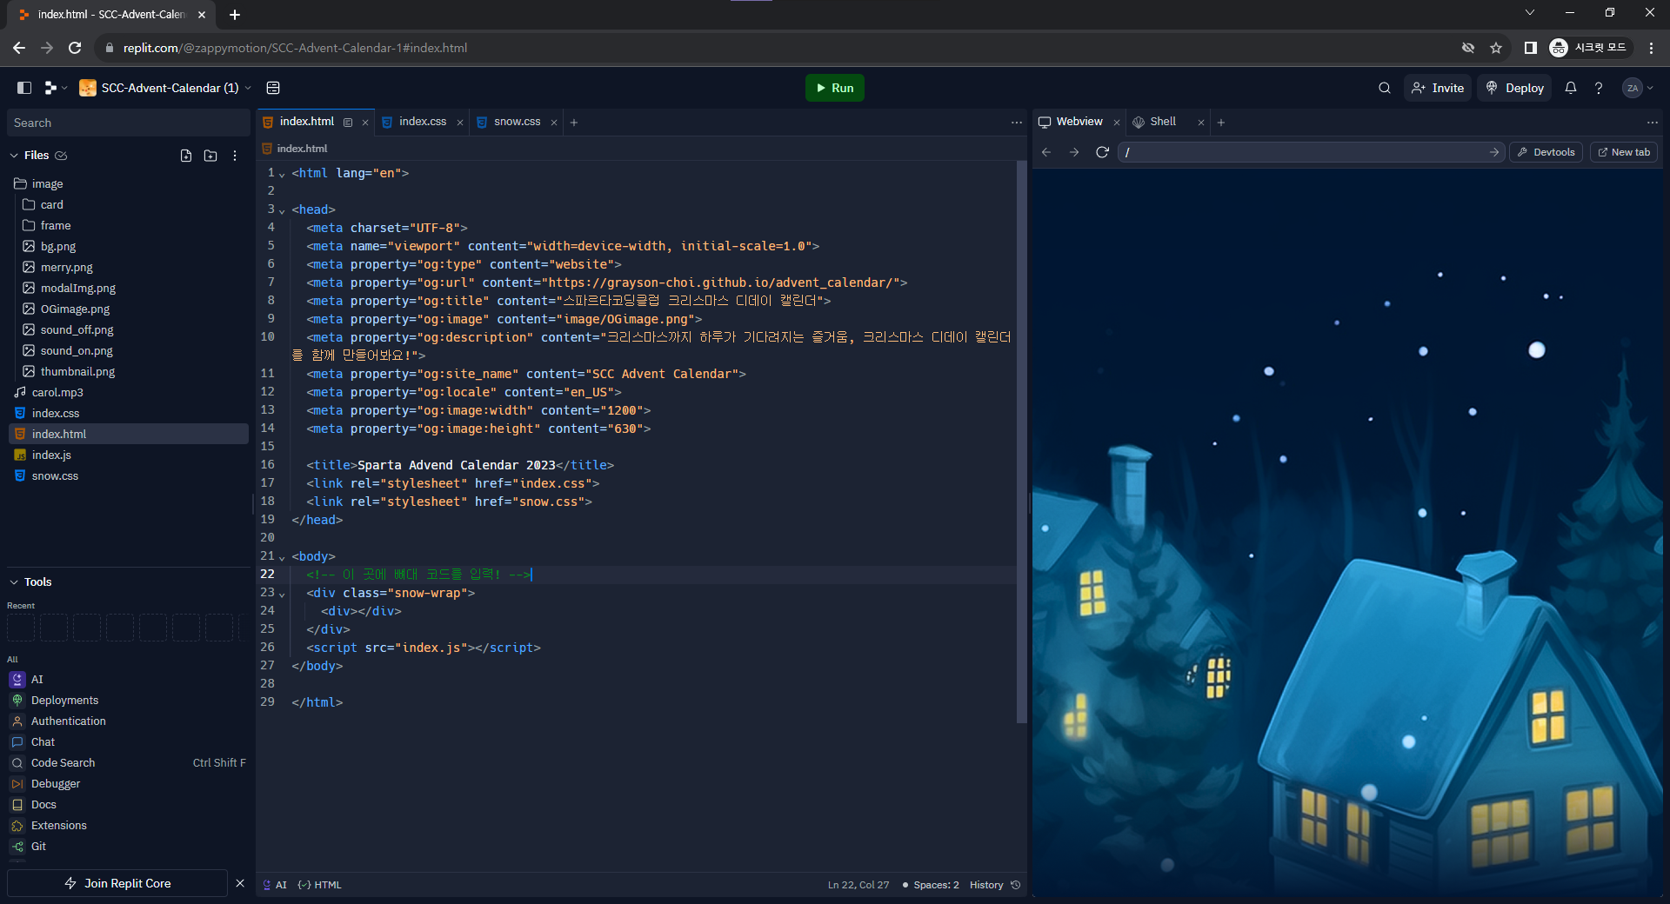Open preview in New tab
The height and width of the screenshot is (904, 1670).
[x=1624, y=152]
